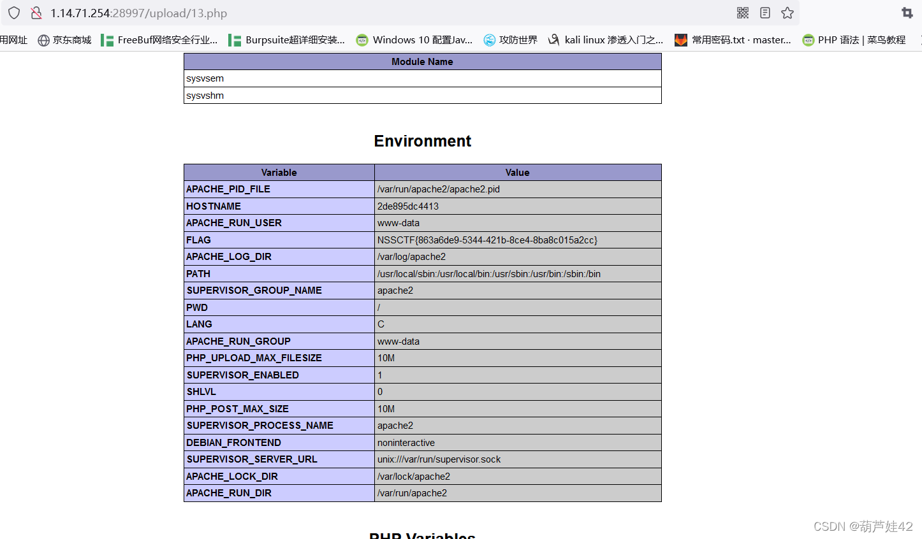The width and height of the screenshot is (922, 539).
Task: Click the HOSTNAME variable cell
Action: 279,206
